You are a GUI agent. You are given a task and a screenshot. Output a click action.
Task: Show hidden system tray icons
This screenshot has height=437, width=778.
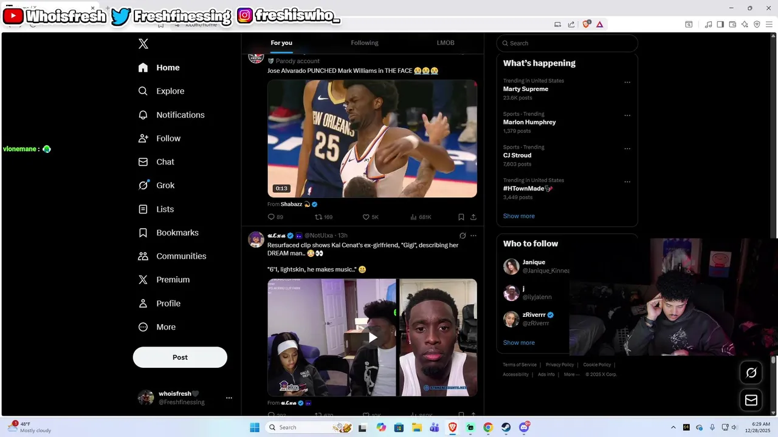coord(673,427)
